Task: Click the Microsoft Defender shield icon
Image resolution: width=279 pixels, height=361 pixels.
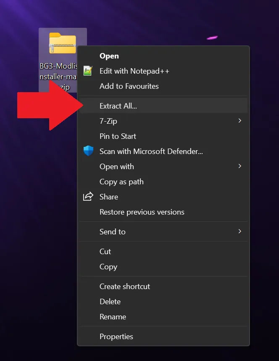Action: pos(88,151)
